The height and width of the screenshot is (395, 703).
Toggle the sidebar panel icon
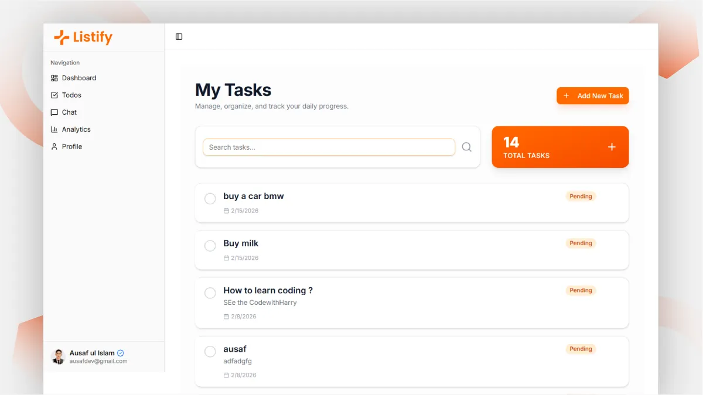(x=179, y=37)
